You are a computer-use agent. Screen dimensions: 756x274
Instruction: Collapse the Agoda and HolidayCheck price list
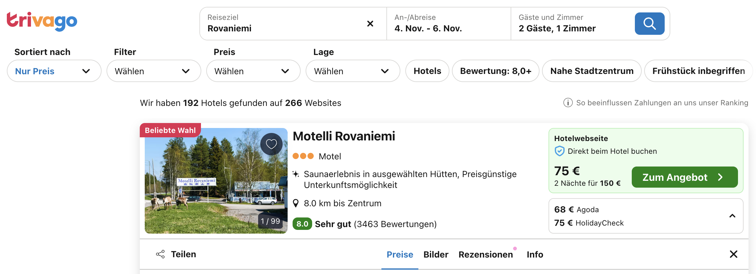tap(732, 216)
